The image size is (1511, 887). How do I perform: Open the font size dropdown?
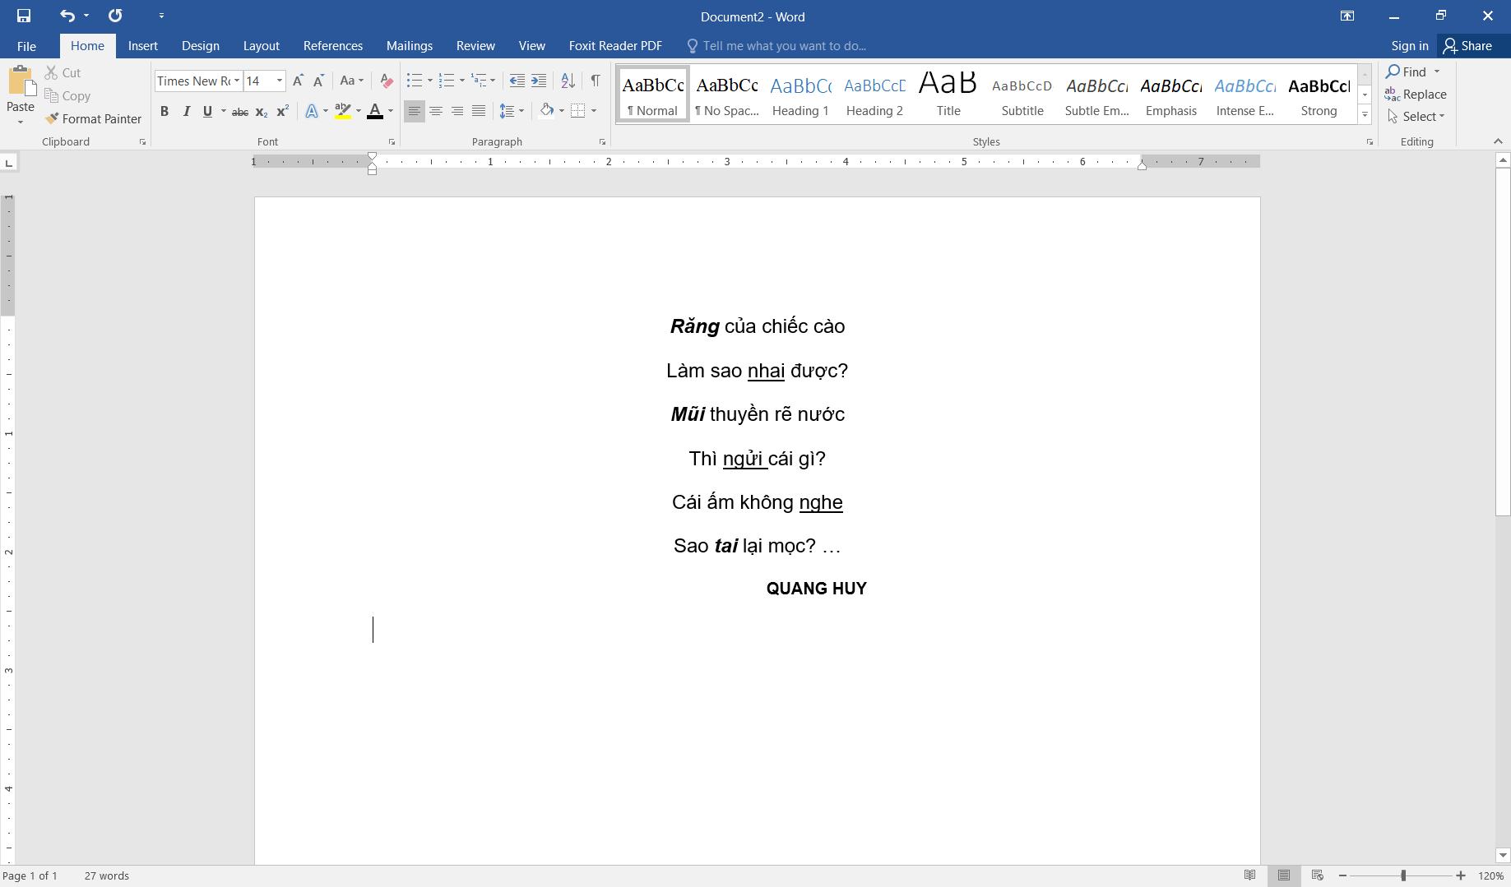(x=280, y=81)
